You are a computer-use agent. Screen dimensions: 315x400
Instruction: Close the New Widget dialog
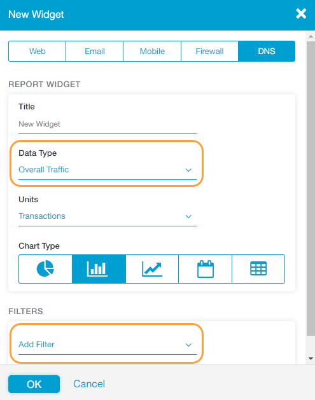click(x=301, y=14)
